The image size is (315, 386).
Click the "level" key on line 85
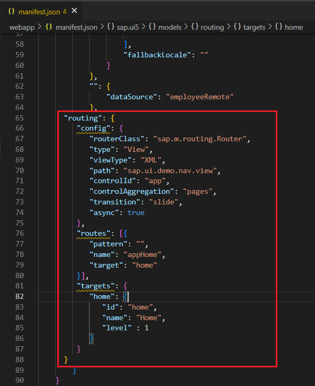click(117, 328)
